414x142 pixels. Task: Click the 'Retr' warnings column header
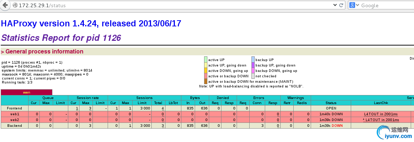pos(287,103)
